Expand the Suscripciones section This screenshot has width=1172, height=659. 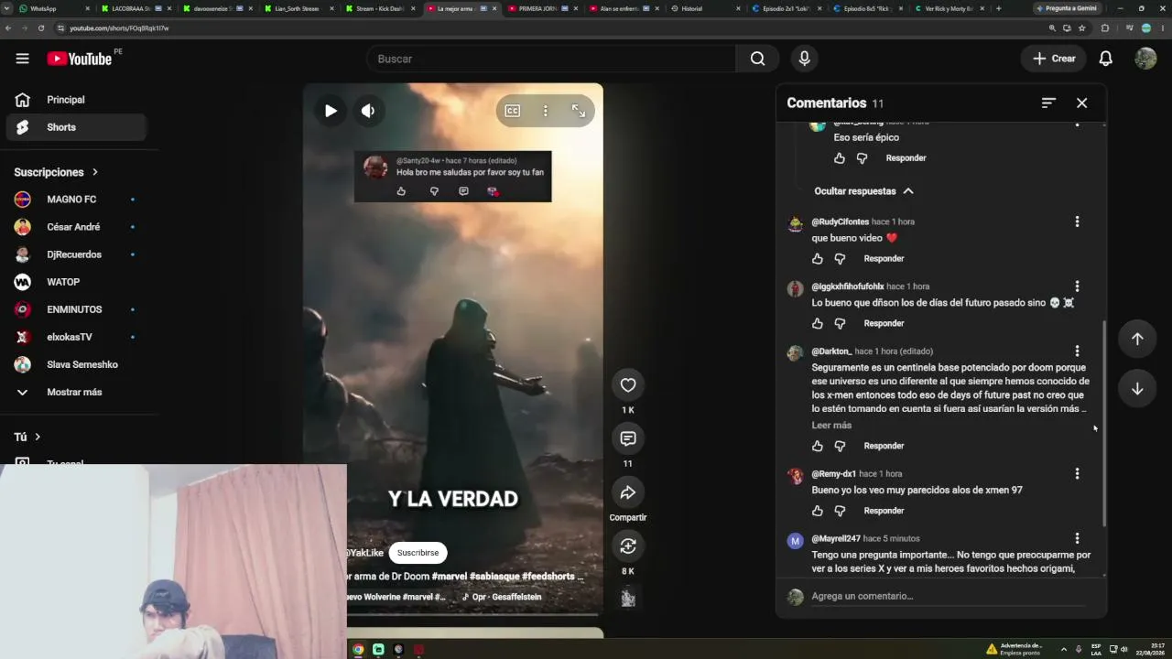pyautogui.click(x=57, y=172)
